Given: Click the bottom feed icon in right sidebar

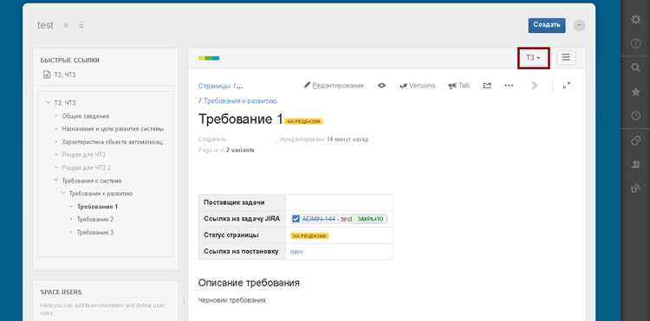Looking at the screenshot, I should [635, 189].
